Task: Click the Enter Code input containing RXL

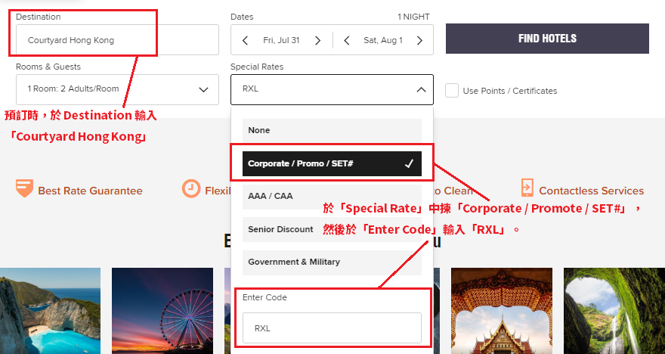Action: 332,328
